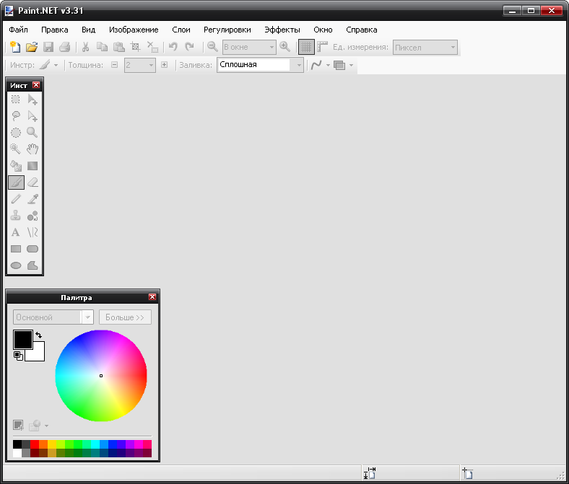Open the antialiasing mode dropdown arrow

click(x=328, y=65)
